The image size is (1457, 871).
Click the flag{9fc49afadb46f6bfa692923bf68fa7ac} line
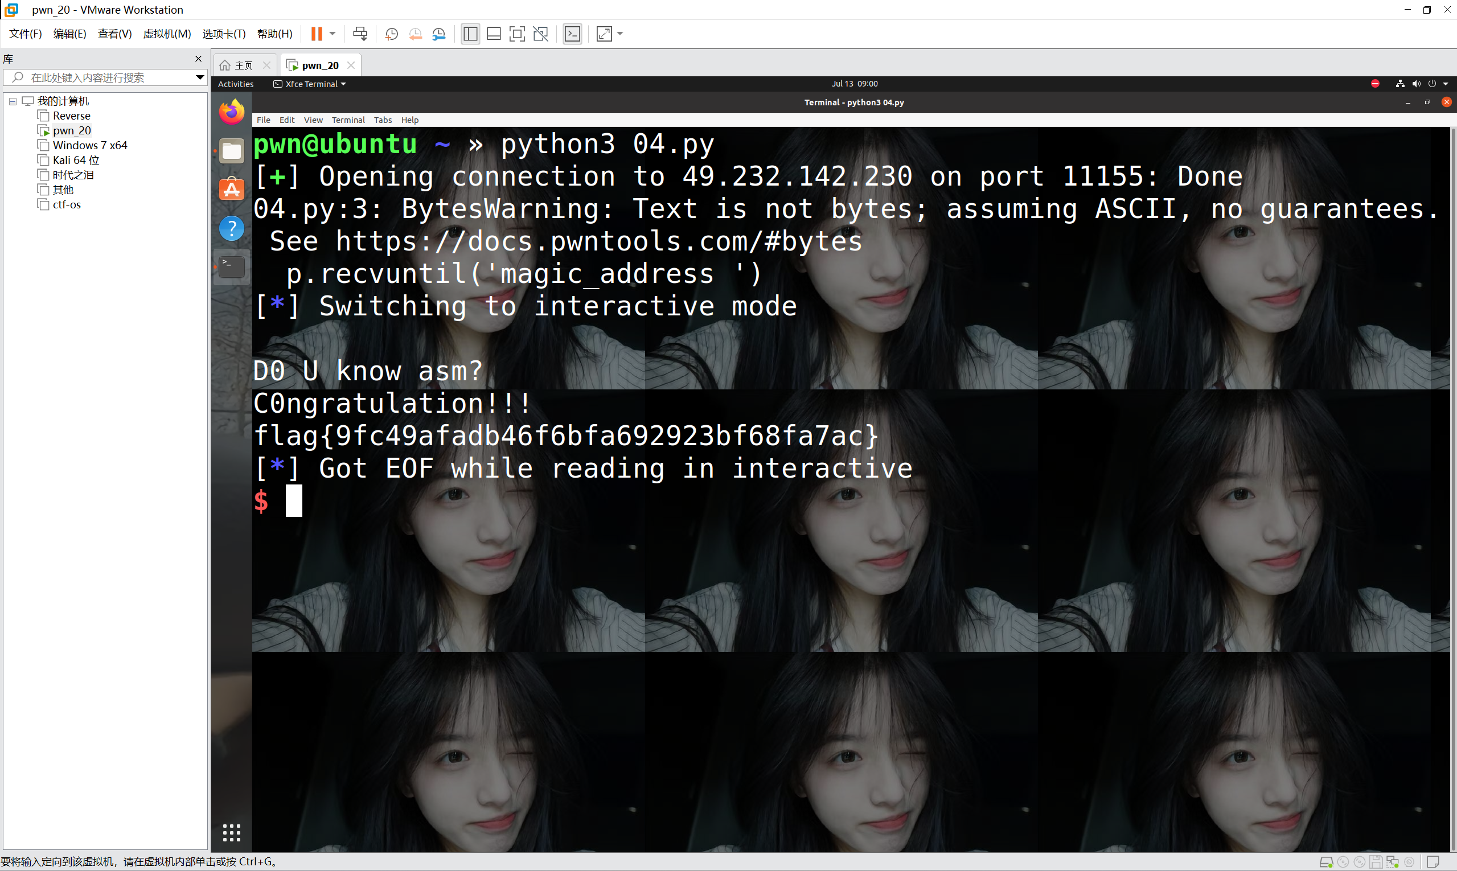(x=566, y=436)
